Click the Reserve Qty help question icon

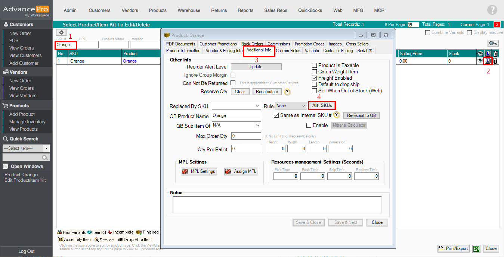(287, 92)
